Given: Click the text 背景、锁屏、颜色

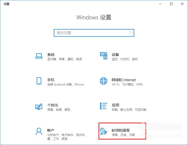Looking at the screenshot, I should point(59,110).
